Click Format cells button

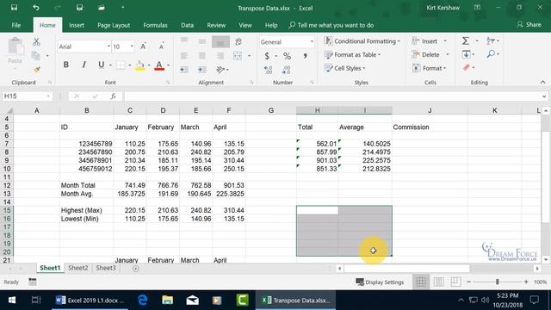pos(429,68)
